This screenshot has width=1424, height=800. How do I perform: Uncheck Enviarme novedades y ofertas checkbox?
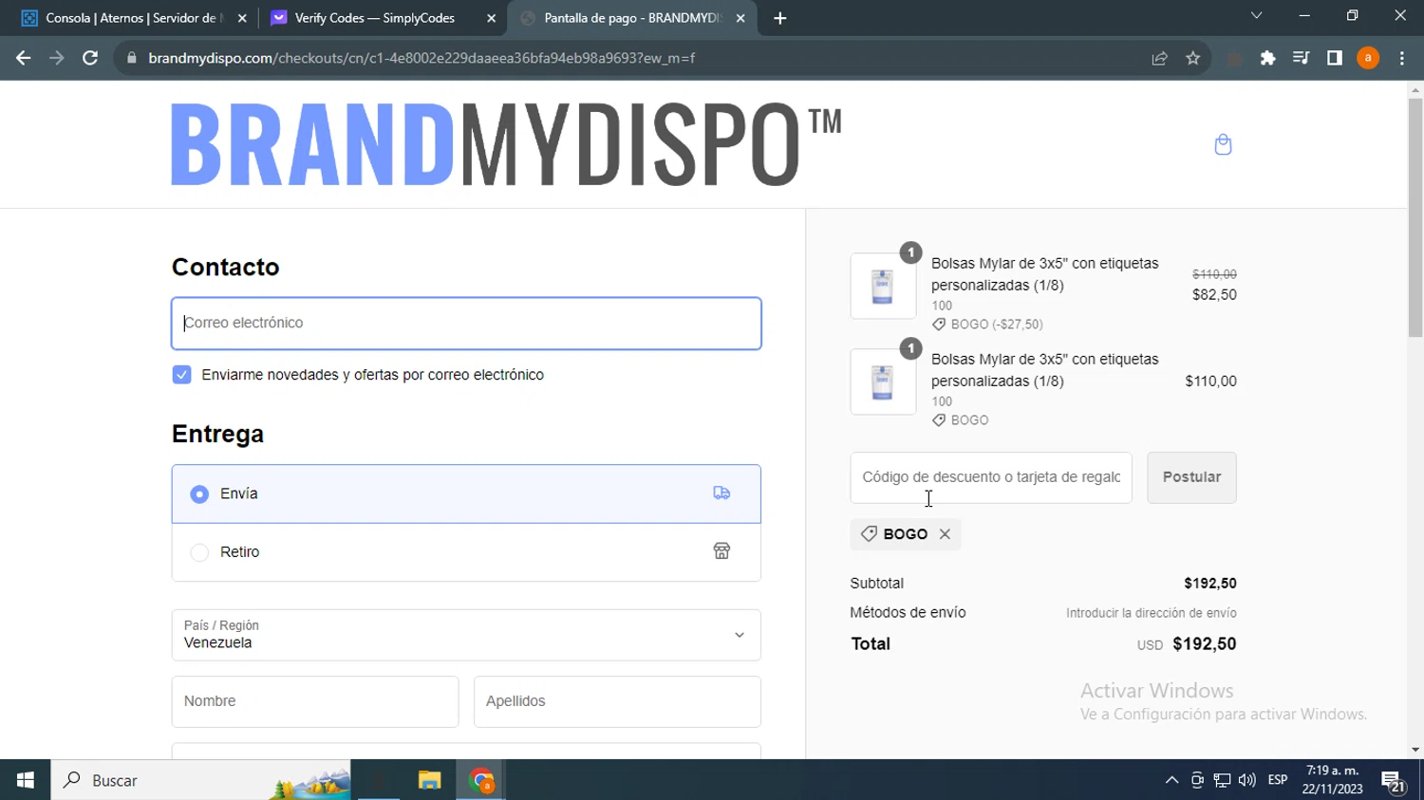181,375
